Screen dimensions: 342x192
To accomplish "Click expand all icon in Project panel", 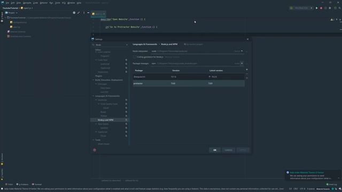I will point(79,13).
